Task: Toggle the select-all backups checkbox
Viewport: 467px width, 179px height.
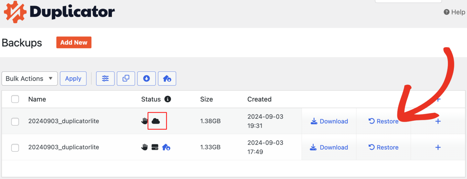Action: click(15, 99)
